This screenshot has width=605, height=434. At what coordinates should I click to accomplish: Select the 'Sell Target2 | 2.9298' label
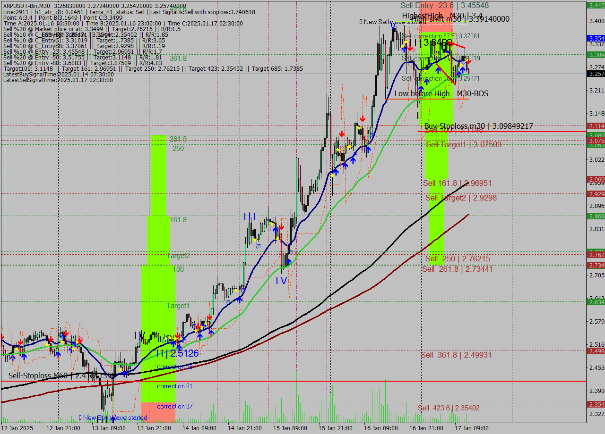tap(461, 198)
